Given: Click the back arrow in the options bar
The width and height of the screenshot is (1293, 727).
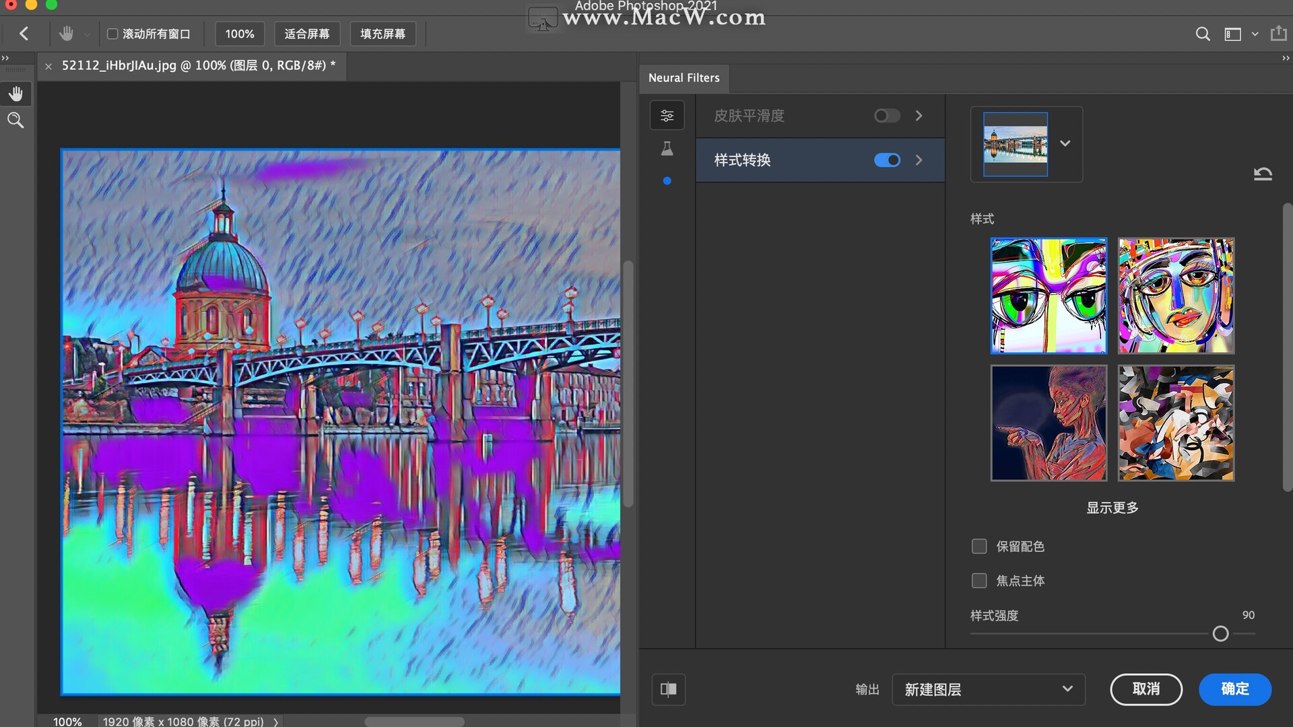Looking at the screenshot, I should pyautogui.click(x=24, y=34).
